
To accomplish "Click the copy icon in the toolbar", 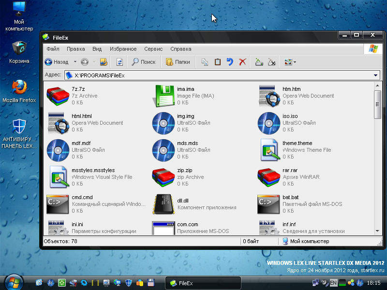I will point(205,62).
